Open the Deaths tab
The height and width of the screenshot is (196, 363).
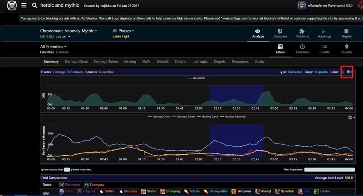pyautogui.click(x=181, y=62)
